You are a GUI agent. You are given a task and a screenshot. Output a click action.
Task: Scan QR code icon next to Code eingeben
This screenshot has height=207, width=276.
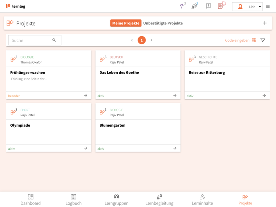(x=254, y=40)
